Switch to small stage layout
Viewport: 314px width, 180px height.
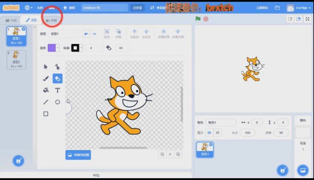[290, 19]
